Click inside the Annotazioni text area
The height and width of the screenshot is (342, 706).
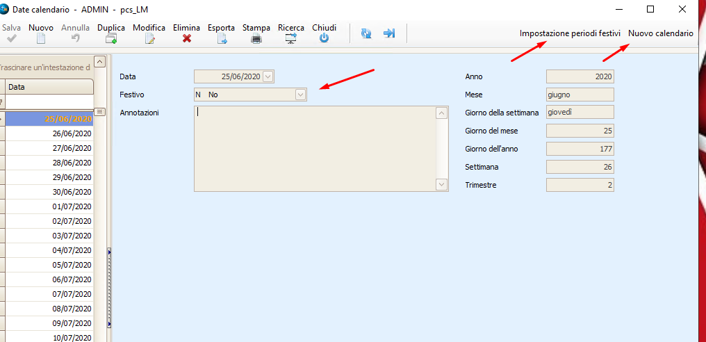tap(314, 147)
